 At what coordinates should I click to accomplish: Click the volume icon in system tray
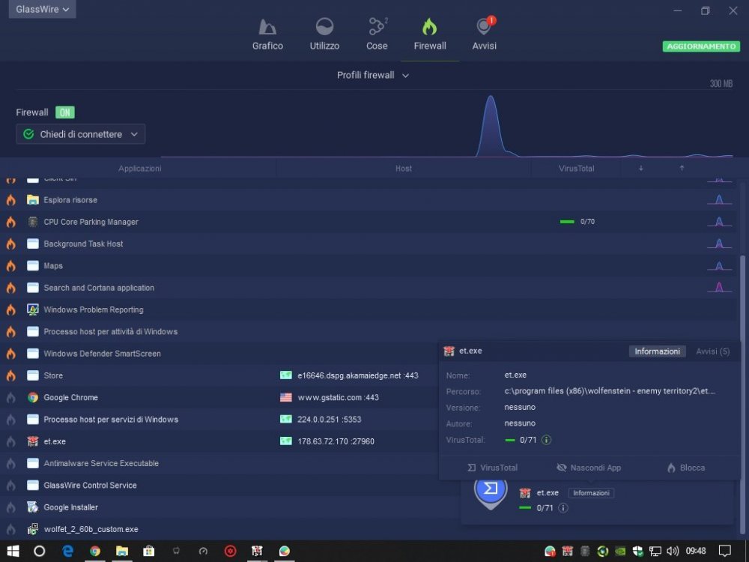(x=672, y=551)
